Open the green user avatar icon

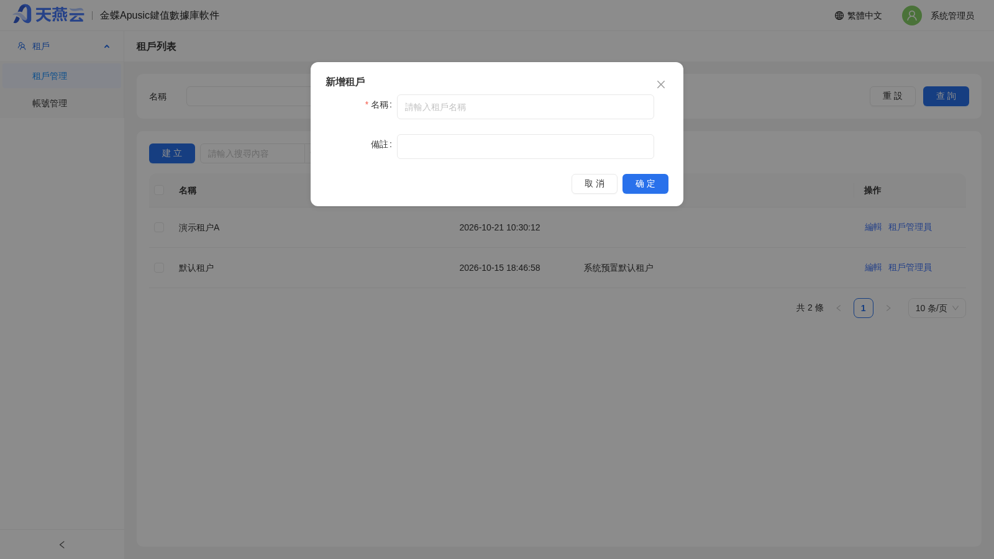click(912, 16)
